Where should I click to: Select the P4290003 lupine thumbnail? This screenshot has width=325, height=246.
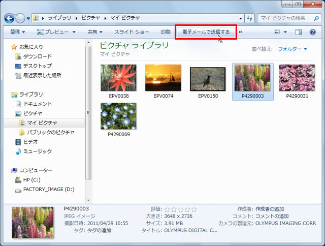click(252, 78)
